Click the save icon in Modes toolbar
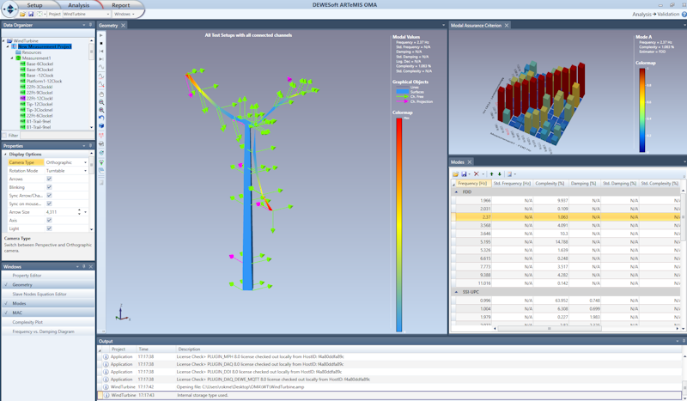The height and width of the screenshot is (401, 687). (x=464, y=174)
